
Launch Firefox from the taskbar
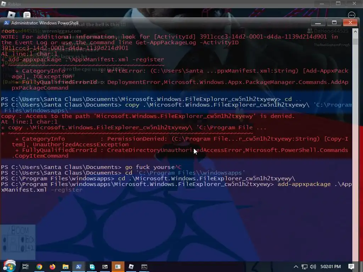coord(52,267)
